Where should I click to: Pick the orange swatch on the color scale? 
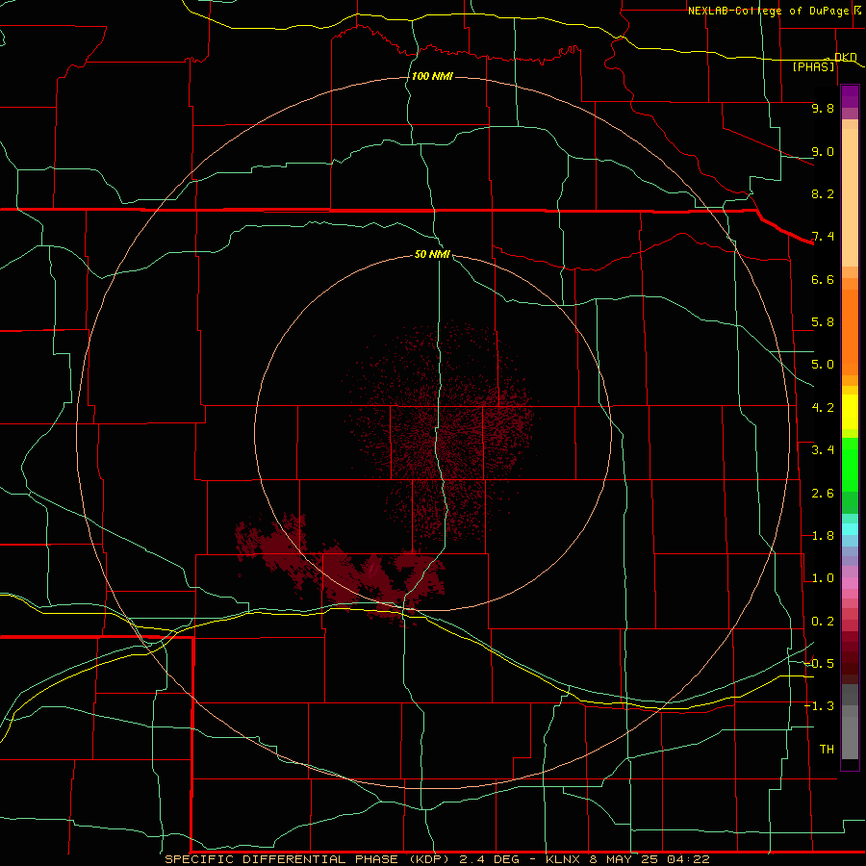point(850,333)
